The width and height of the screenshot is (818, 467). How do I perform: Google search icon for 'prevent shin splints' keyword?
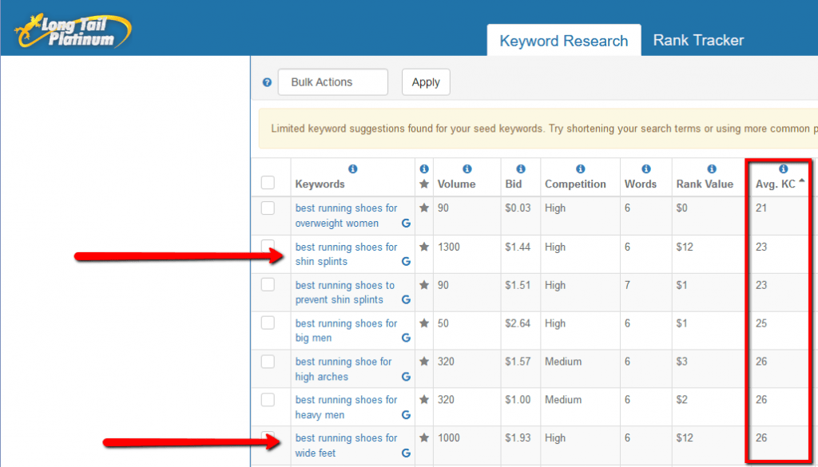click(x=406, y=299)
